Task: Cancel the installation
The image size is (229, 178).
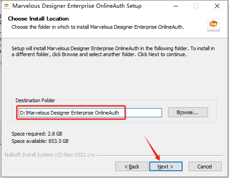Action: click(x=205, y=167)
